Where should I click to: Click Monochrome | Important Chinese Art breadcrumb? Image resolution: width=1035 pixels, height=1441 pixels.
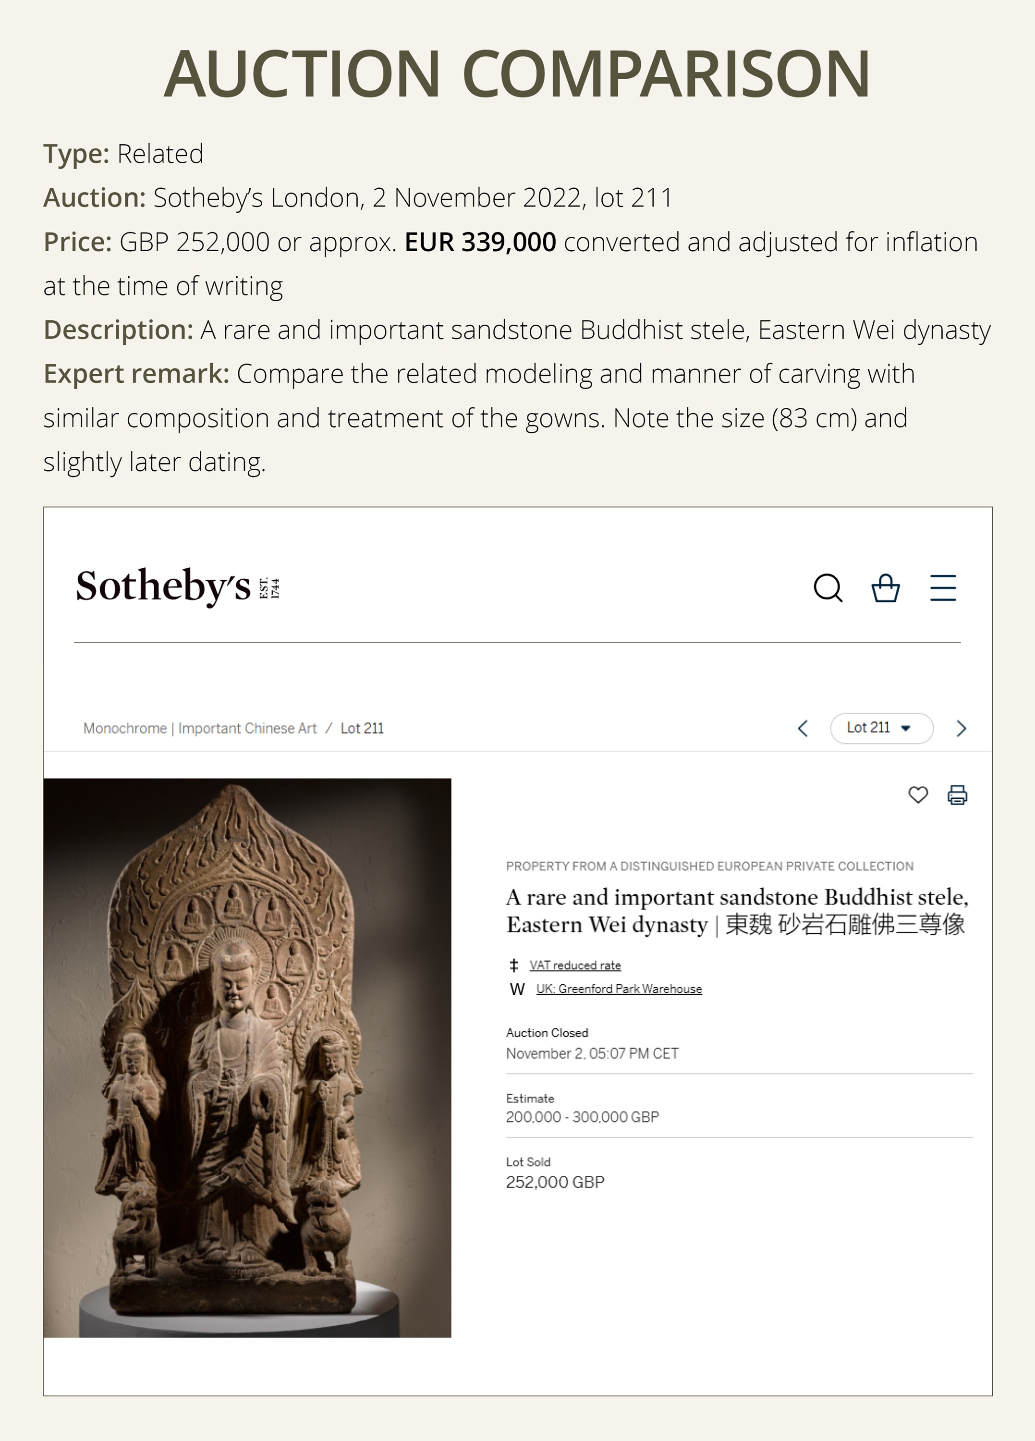199,729
